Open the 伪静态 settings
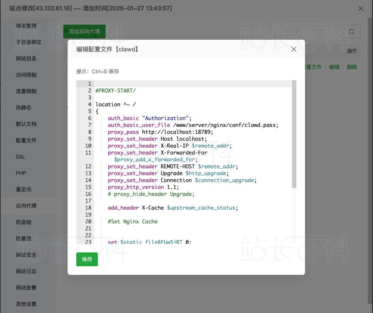Screen dimensions: 373x313 (24, 107)
